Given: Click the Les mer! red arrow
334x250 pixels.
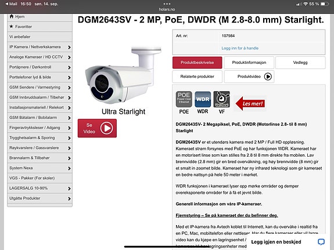Looking at the screenshot, I should coord(250,103).
